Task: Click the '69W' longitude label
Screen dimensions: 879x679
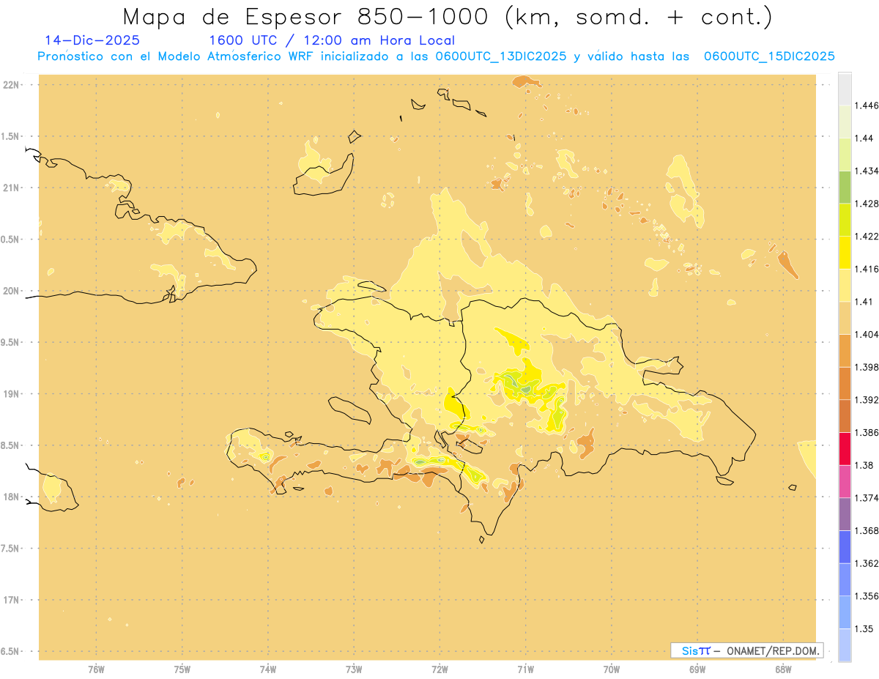Action: (697, 669)
